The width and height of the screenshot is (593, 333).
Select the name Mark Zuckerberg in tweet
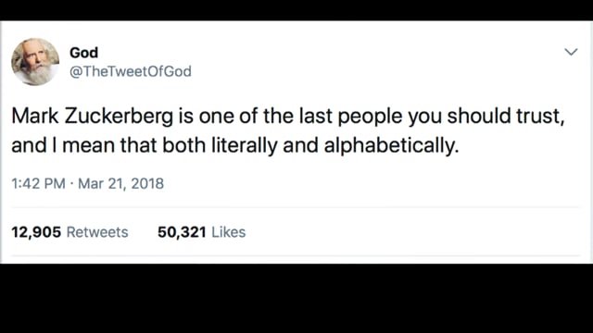pyautogui.click(x=93, y=116)
